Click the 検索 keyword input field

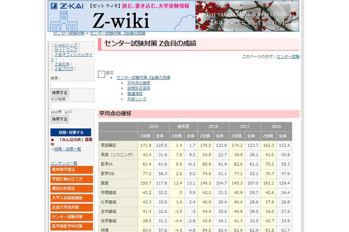point(73,84)
